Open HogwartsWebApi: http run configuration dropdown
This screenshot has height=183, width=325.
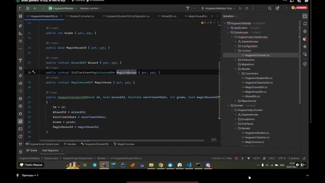click(x=218, y=8)
